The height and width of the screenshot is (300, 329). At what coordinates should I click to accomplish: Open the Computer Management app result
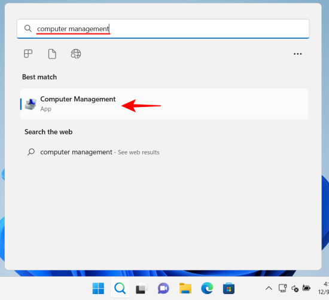coord(164,104)
